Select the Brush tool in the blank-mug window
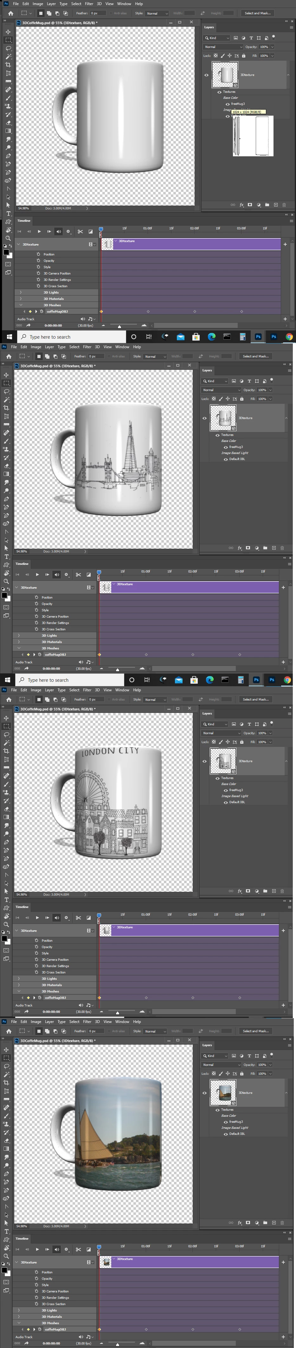This screenshot has width=296, height=1348. pos(8,98)
